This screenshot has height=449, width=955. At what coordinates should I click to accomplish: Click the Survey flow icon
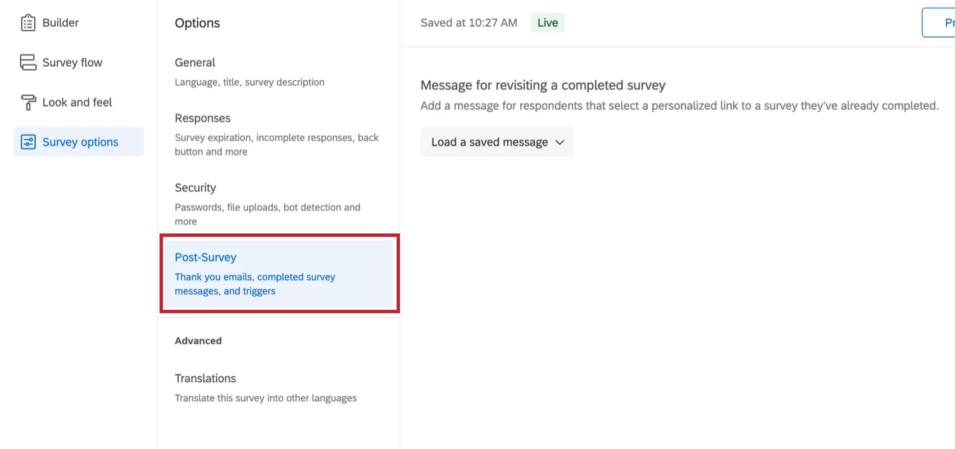(x=28, y=62)
